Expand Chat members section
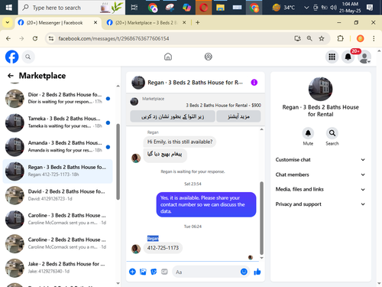 coord(320,174)
